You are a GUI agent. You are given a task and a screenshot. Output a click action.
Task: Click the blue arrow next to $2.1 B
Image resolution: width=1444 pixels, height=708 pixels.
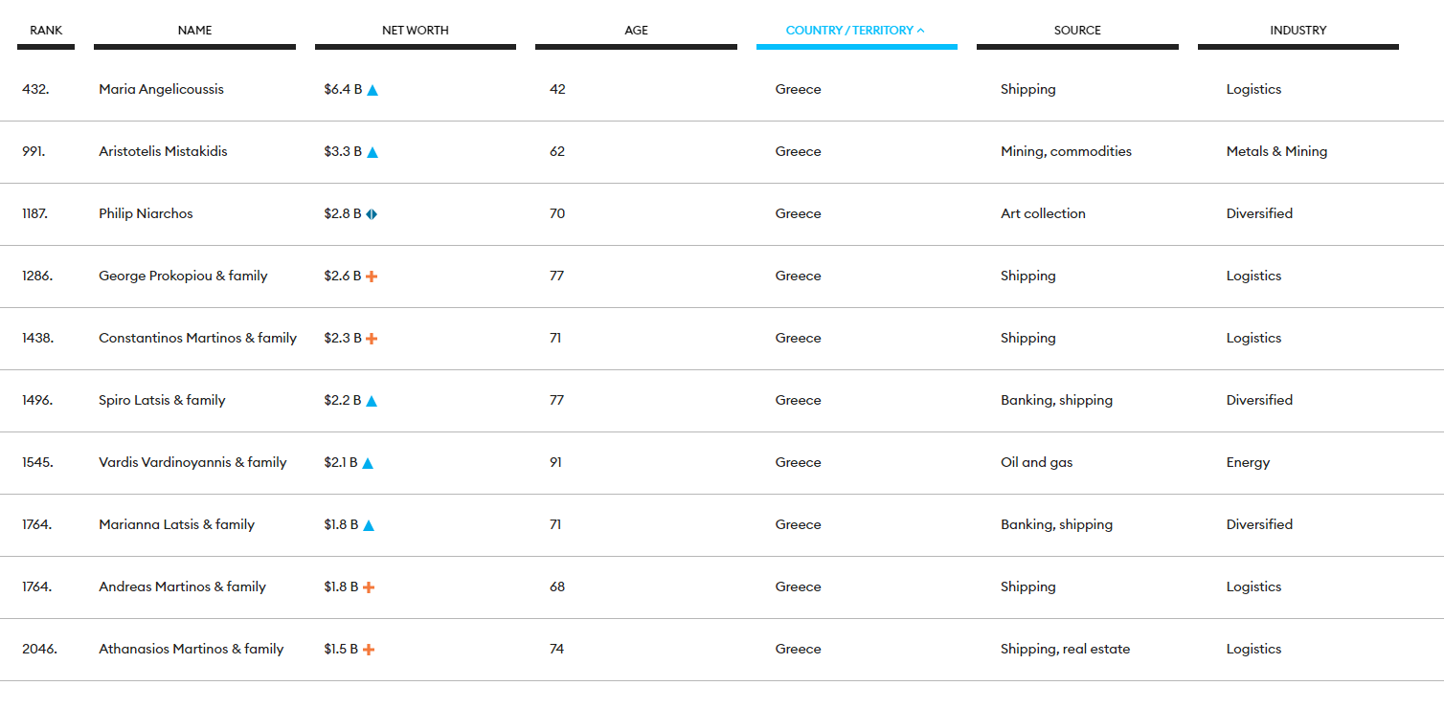(368, 463)
